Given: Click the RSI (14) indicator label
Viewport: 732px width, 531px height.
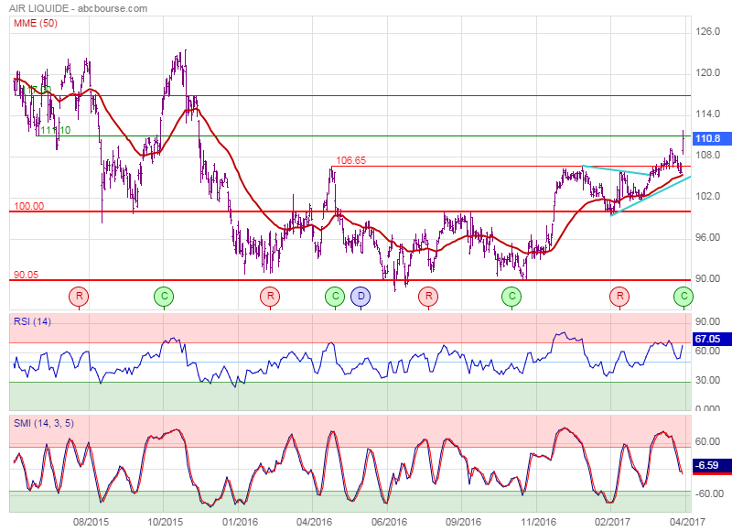Looking at the screenshot, I should click(32, 320).
